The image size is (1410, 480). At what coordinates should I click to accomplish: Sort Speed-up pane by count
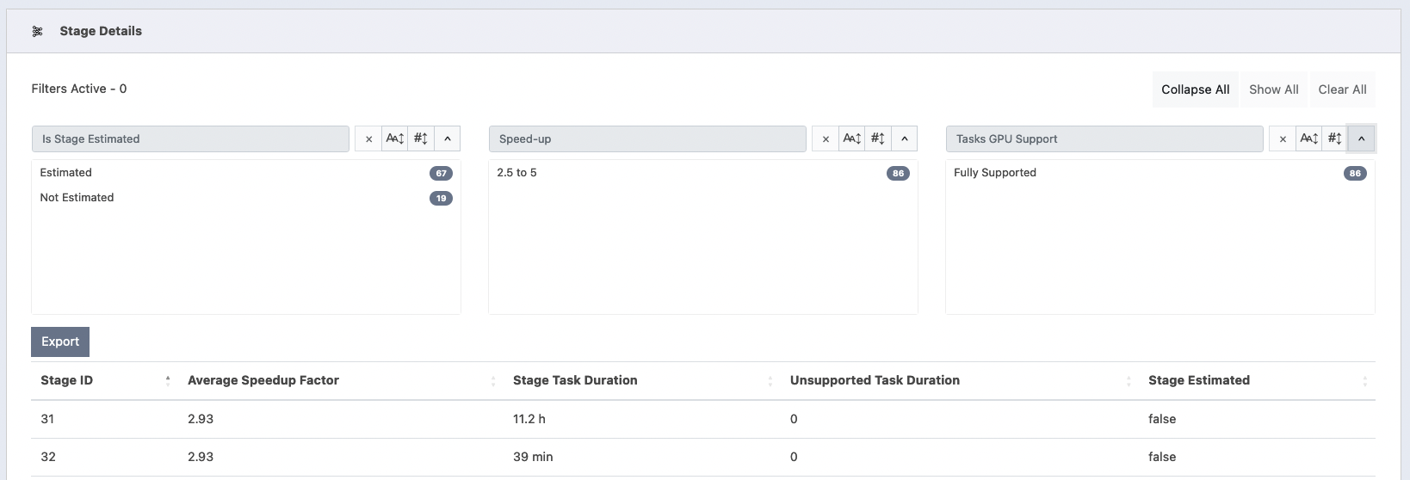pyautogui.click(x=878, y=138)
